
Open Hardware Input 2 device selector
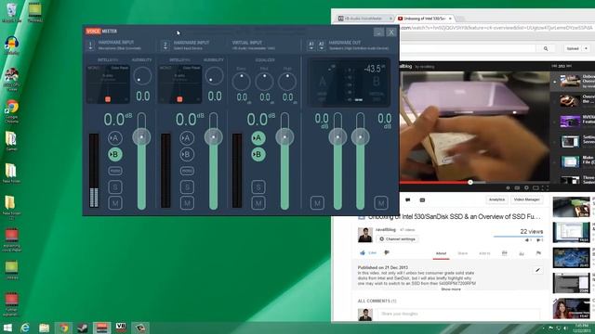(x=165, y=45)
